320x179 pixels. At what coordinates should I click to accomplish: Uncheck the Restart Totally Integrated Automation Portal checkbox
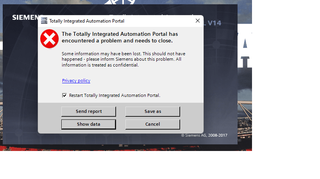64,95
